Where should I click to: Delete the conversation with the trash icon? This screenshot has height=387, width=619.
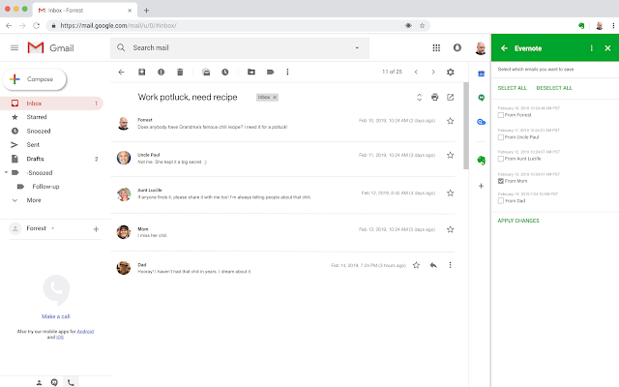click(x=180, y=72)
